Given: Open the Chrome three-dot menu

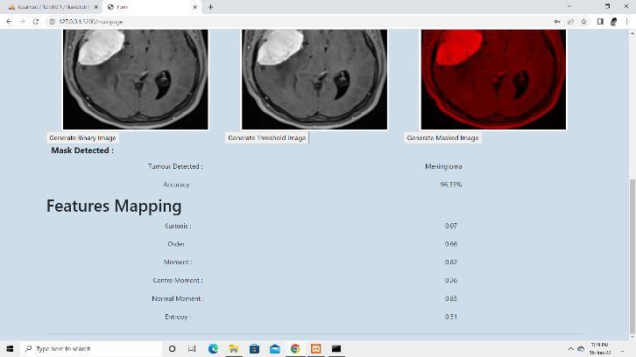Looking at the screenshot, I should [626, 22].
